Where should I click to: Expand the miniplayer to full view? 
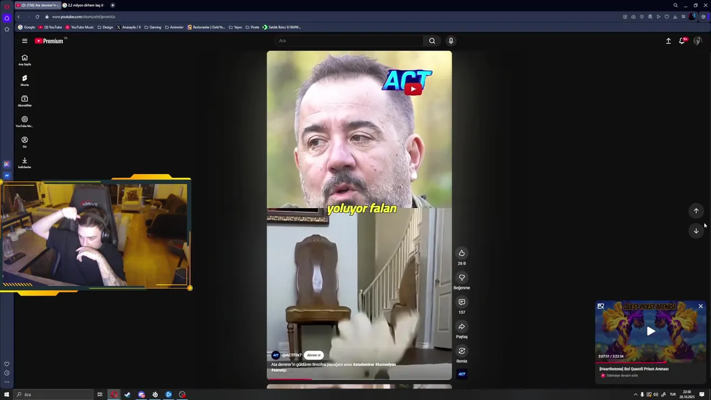(x=600, y=306)
